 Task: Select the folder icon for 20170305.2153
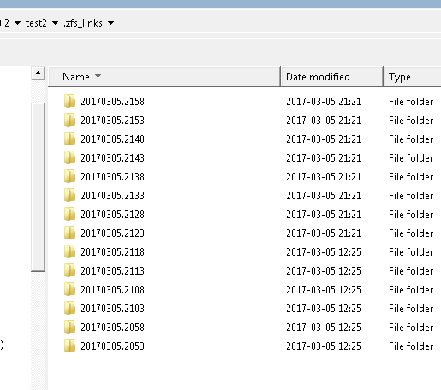69,120
